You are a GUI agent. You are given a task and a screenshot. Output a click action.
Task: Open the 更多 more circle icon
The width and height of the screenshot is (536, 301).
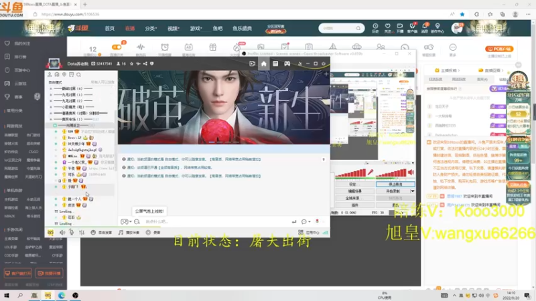tap(453, 47)
